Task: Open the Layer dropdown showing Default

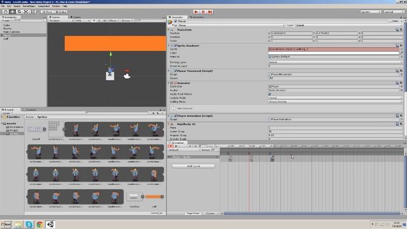Action: [349, 25]
